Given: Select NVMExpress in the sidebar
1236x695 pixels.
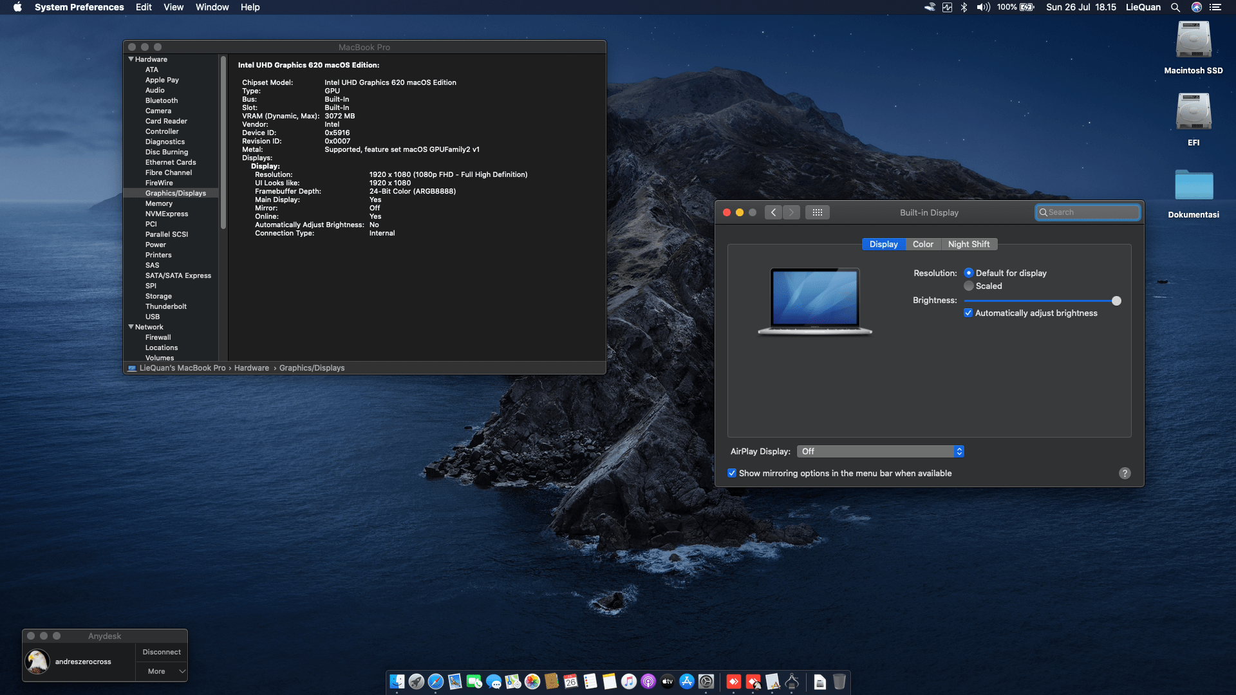Looking at the screenshot, I should 167,214.
